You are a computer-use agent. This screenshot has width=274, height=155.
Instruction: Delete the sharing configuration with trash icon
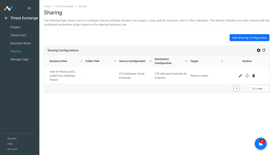(x=254, y=75)
